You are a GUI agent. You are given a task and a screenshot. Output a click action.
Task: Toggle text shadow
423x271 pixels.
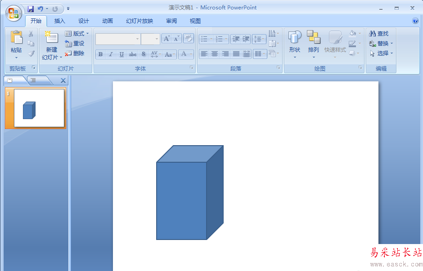(144, 54)
